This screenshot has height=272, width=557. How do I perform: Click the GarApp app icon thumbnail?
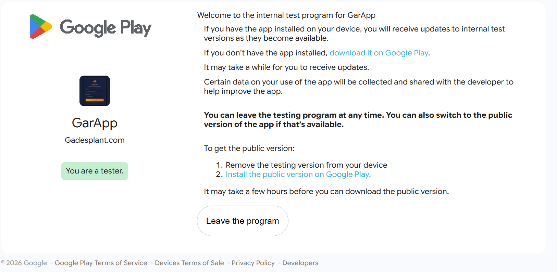tap(95, 91)
